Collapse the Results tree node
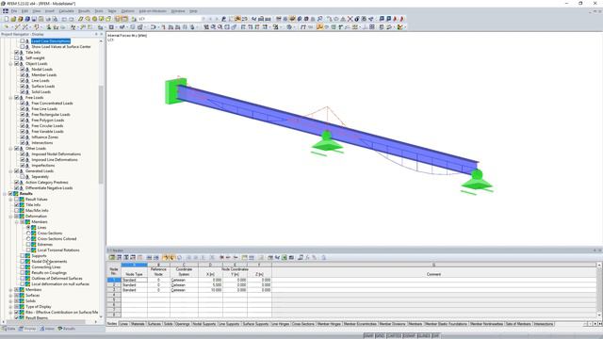 pyautogui.click(x=5, y=194)
